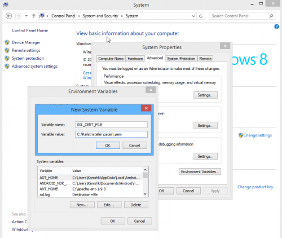This screenshot has height=238, width=282.
Task: Open Device Manager shield link
Action: [x=26, y=42]
